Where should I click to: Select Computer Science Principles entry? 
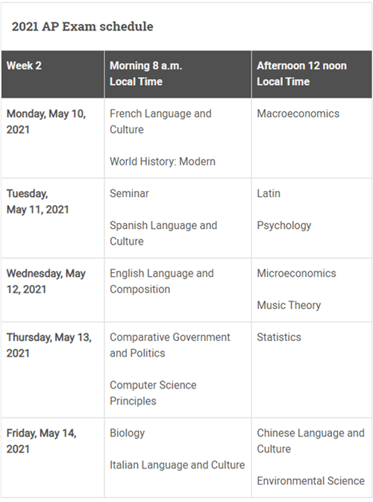pyautogui.click(x=153, y=393)
